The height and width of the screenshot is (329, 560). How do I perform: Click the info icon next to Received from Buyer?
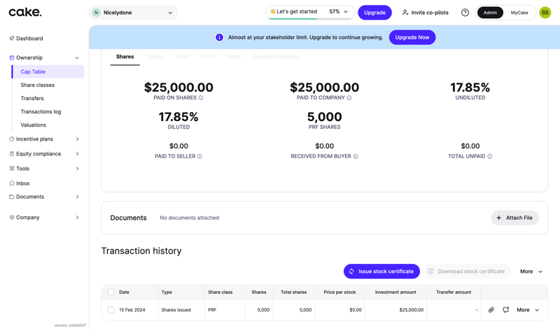click(x=356, y=157)
